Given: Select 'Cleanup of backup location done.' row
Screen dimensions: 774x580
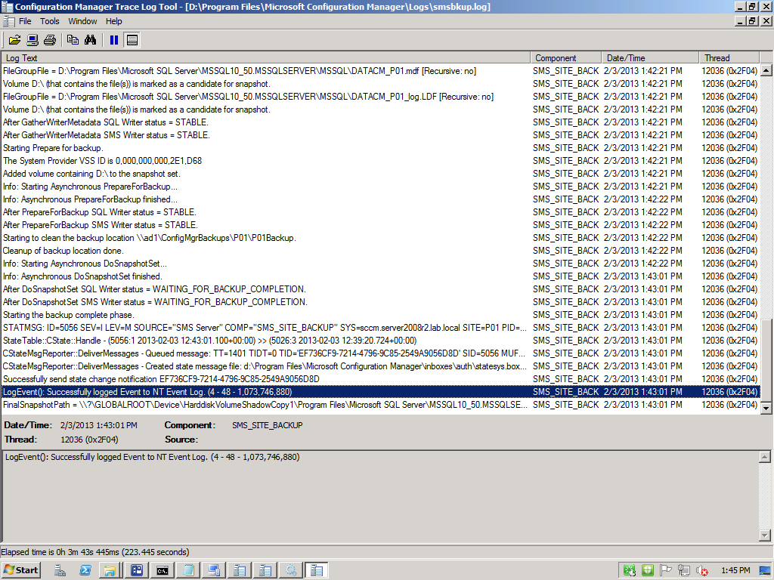Looking at the screenshot, I should [x=380, y=251].
